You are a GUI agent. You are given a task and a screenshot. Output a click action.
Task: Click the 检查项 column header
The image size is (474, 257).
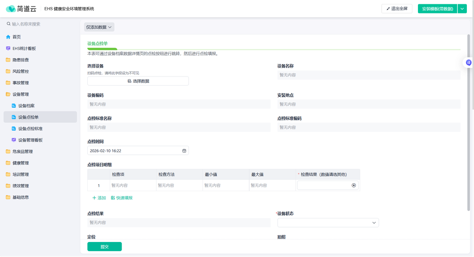pos(133,174)
